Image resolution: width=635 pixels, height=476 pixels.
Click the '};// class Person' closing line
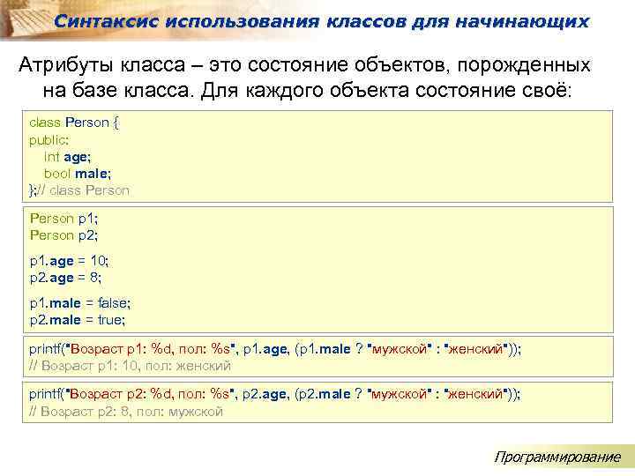point(79,190)
